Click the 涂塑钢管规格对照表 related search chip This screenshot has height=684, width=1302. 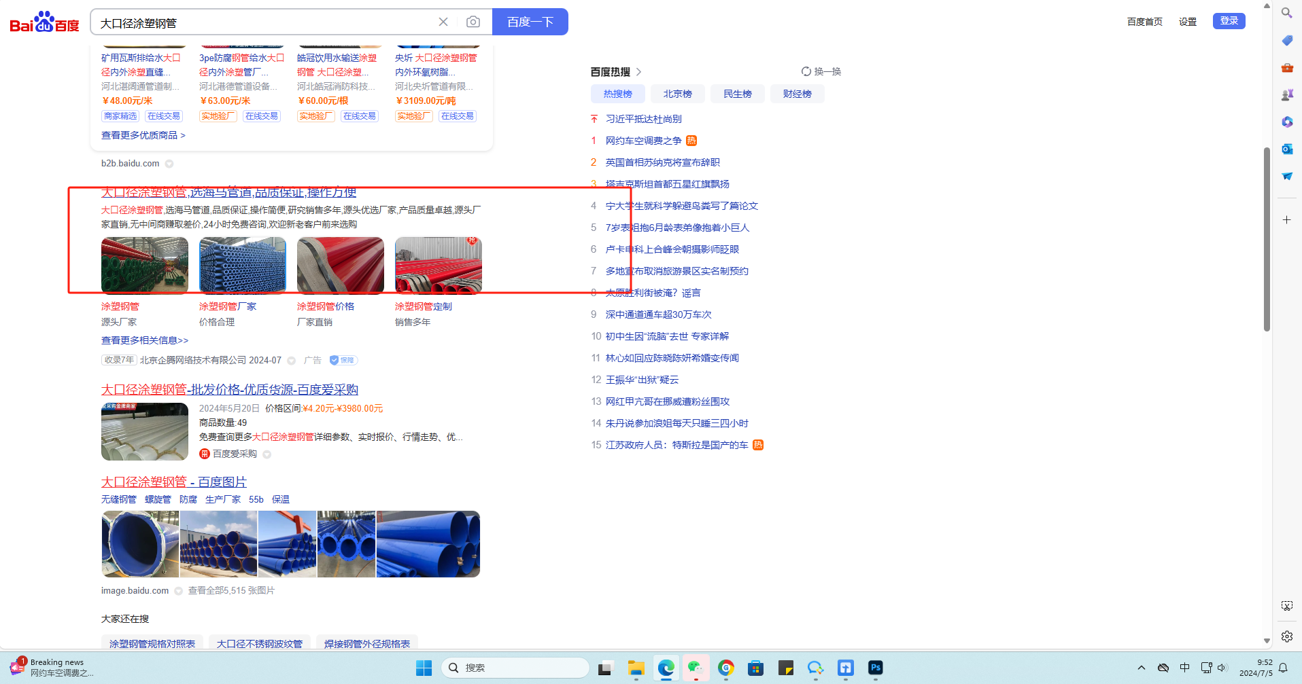152,643
